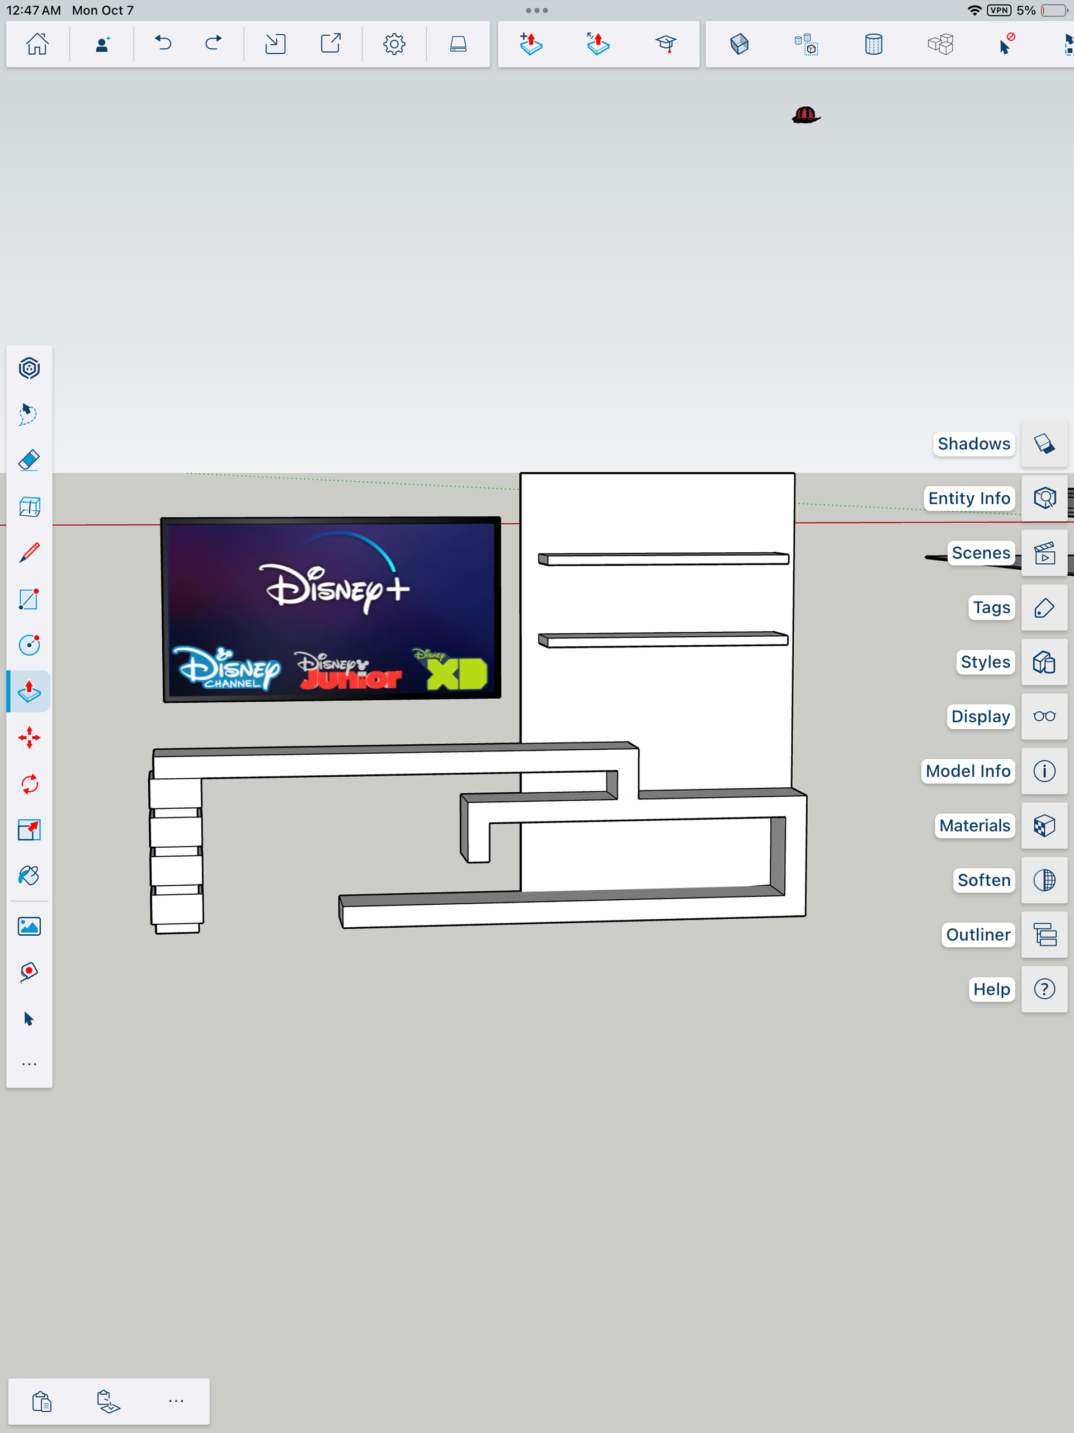This screenshot has width=1074, height=1433.
Task: Expand bottom bar options ellipsis
Action: click(176, 1401)
